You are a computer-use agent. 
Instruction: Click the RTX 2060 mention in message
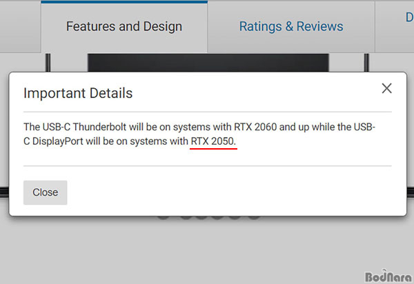pos(255,127)
